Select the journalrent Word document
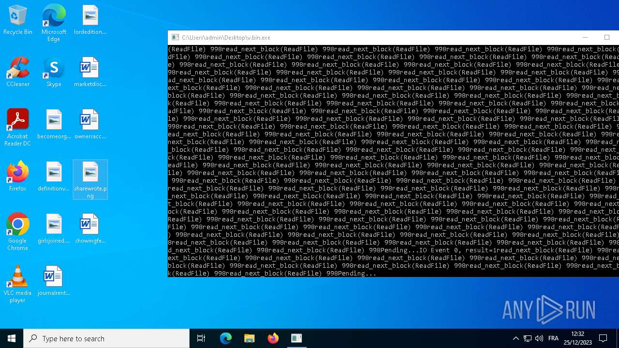The width and height of the screenshot is (619, 348). pyautogui.click(x=54, y=281)
